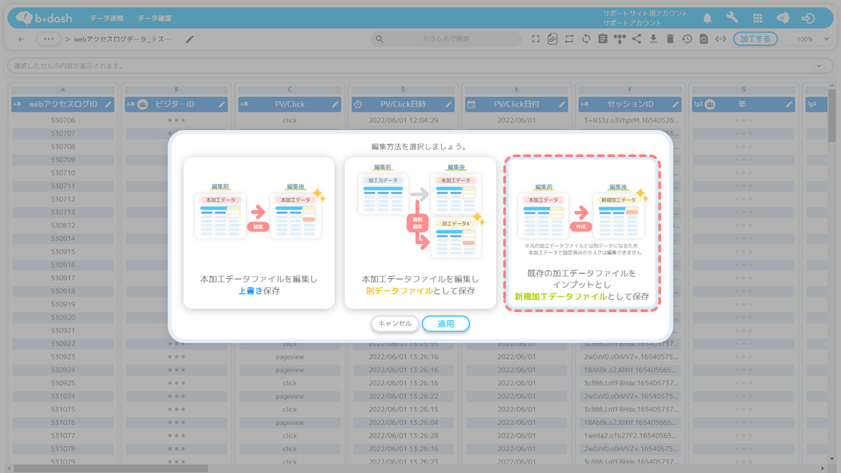Select the 別データファイルとして保存 option card

420,233
